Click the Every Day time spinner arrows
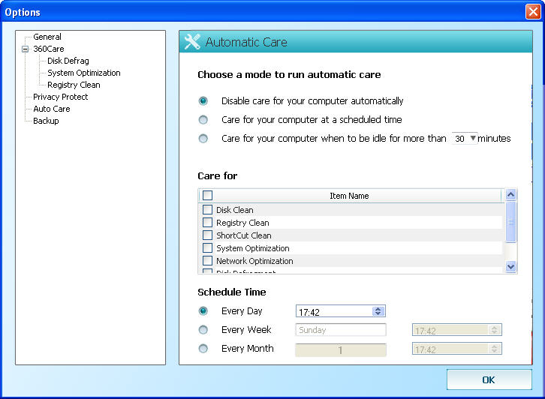Image resolution: width=545 pixels, height=399 pixels. click(x=378, y=311)
